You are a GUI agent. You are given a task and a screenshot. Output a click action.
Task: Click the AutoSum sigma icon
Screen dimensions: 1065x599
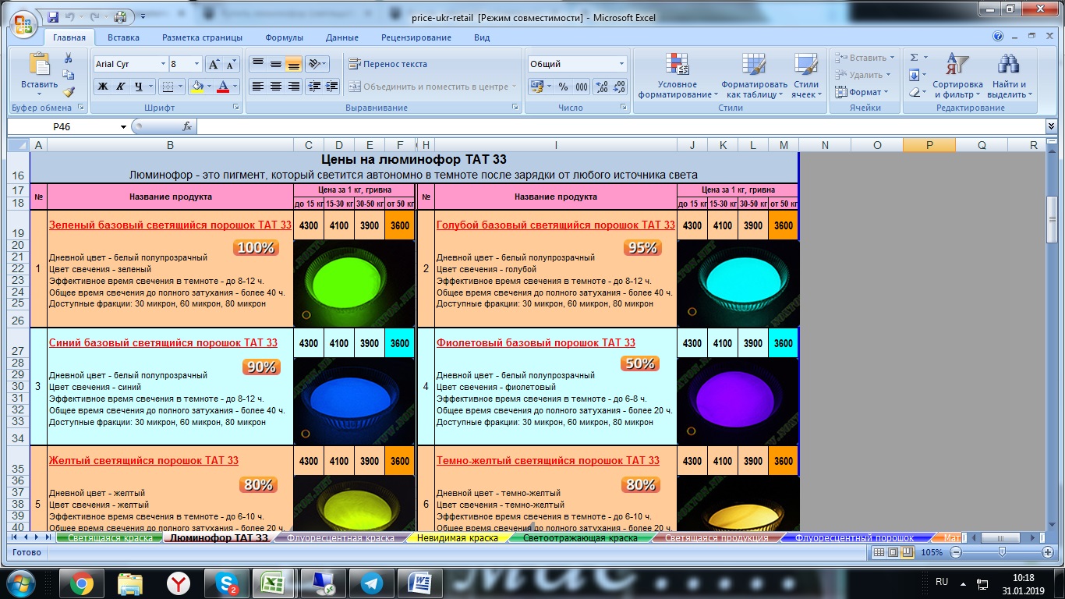pyautogui.click(x=915, y=58)
